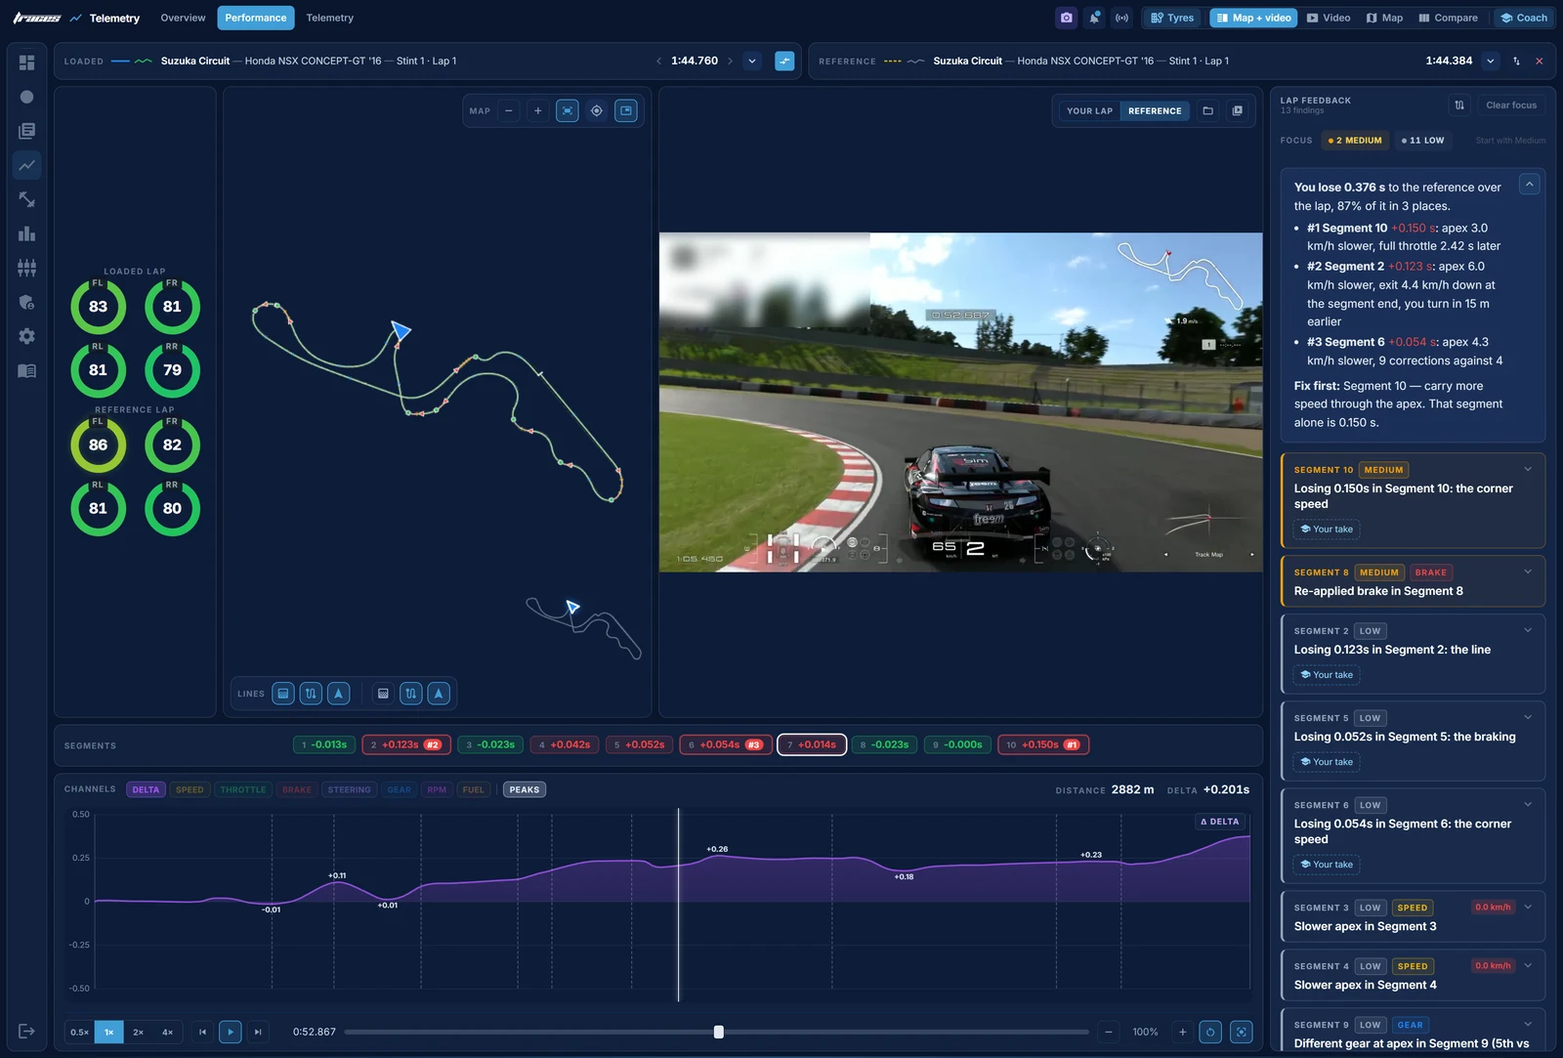Sort lap feedback findings

1459,106
